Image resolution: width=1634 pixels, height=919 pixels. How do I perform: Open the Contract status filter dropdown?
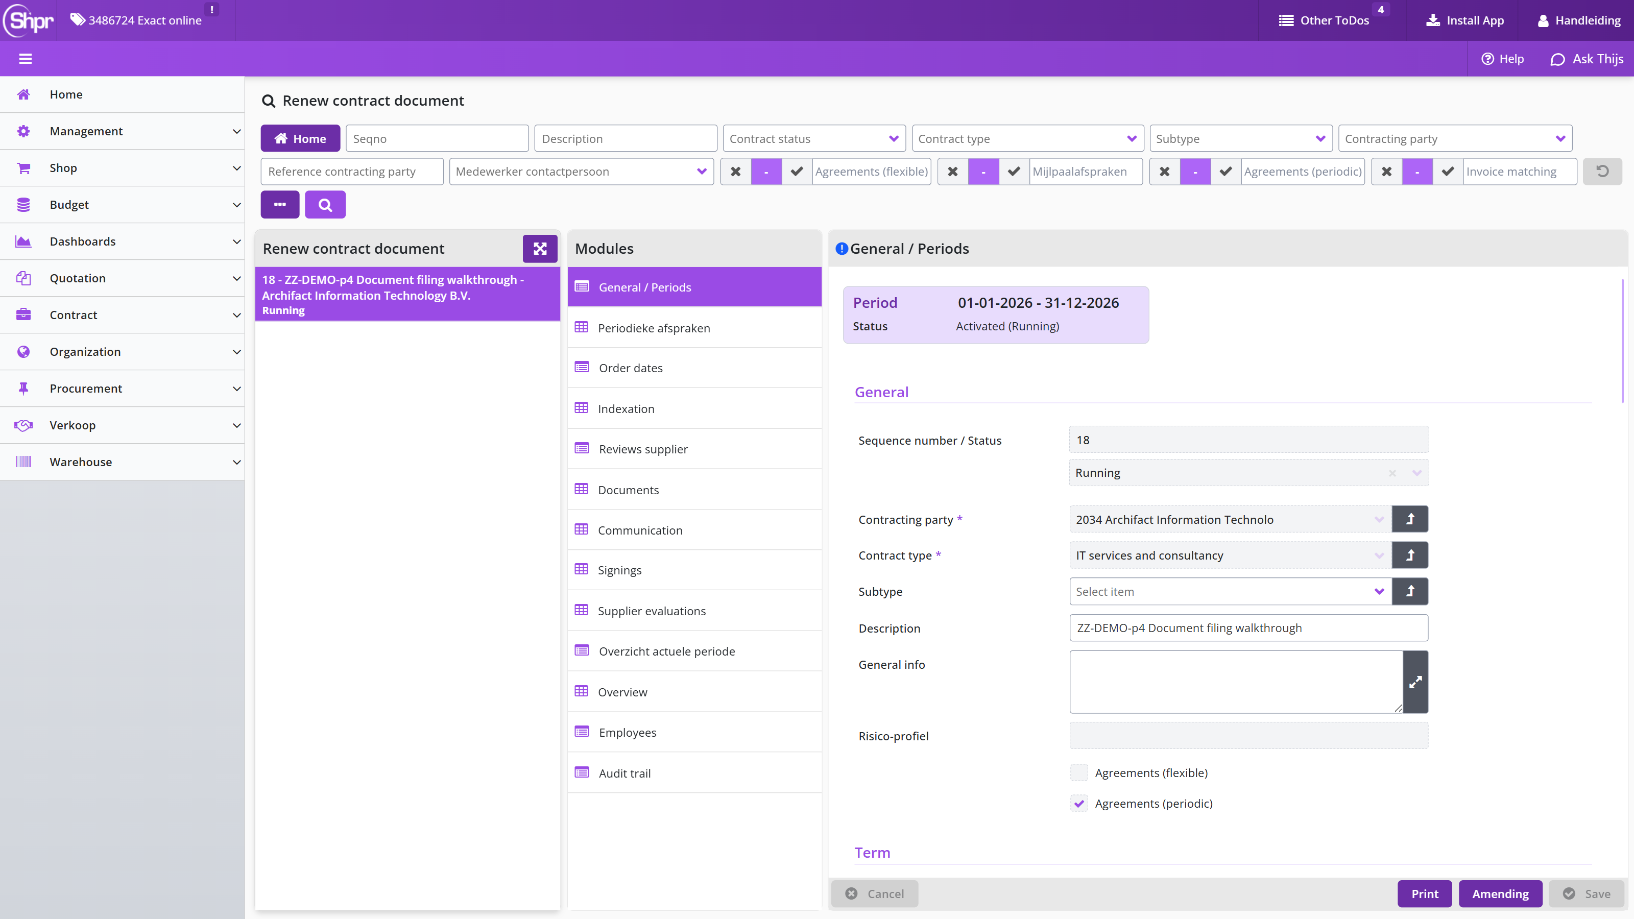tap(814, 138)
